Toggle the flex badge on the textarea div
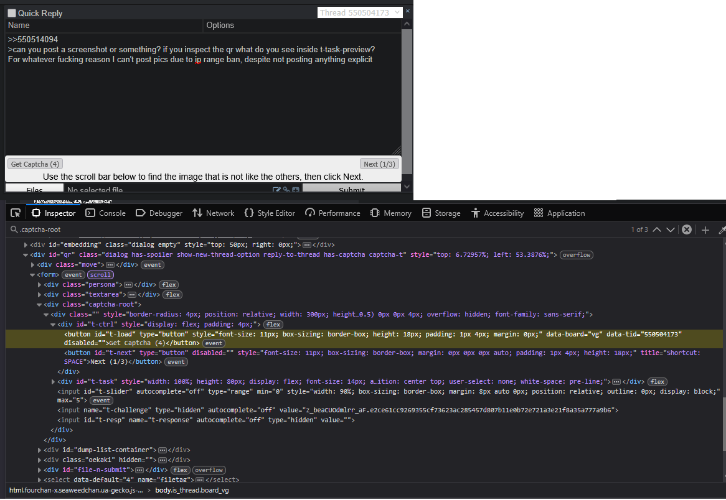 click(x=172, y=295)
